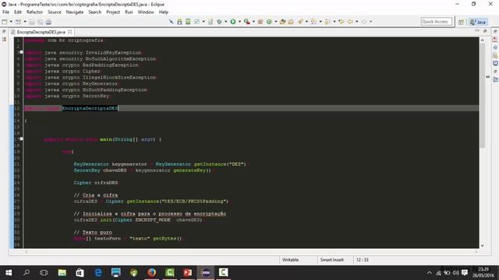
Task: Click the Open Perspective icon
Action: (x=461, y=22)
